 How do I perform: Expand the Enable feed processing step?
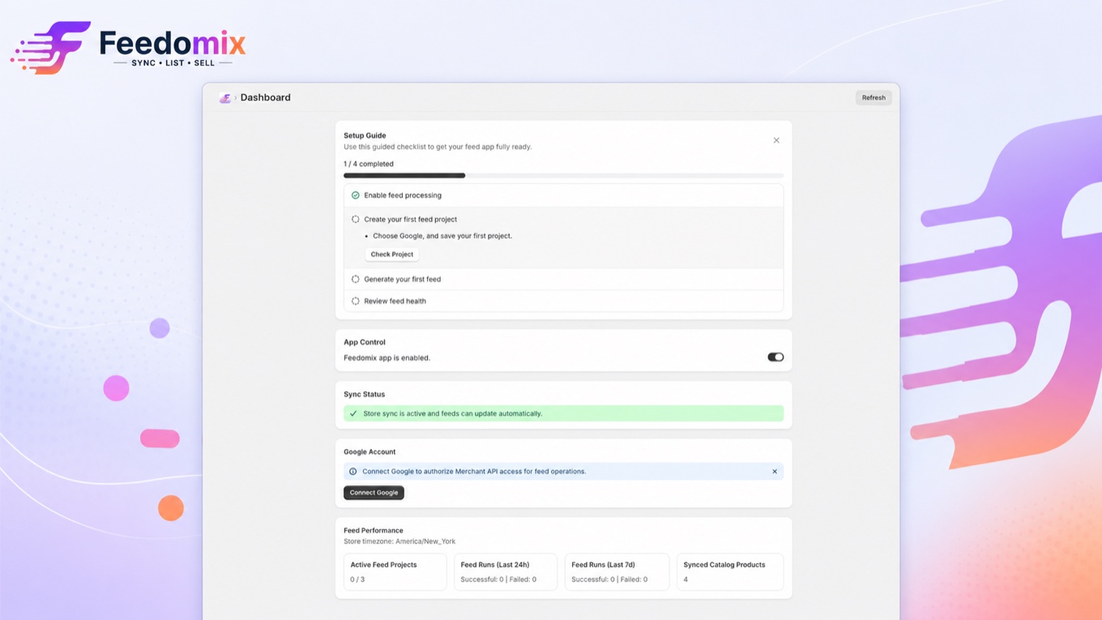pos(563,195)
